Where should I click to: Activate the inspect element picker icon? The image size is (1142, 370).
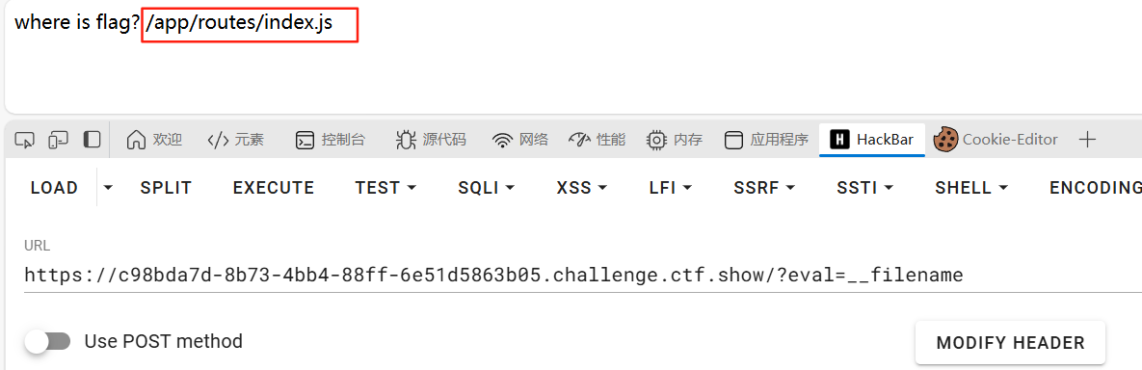(x=25, y=140)
